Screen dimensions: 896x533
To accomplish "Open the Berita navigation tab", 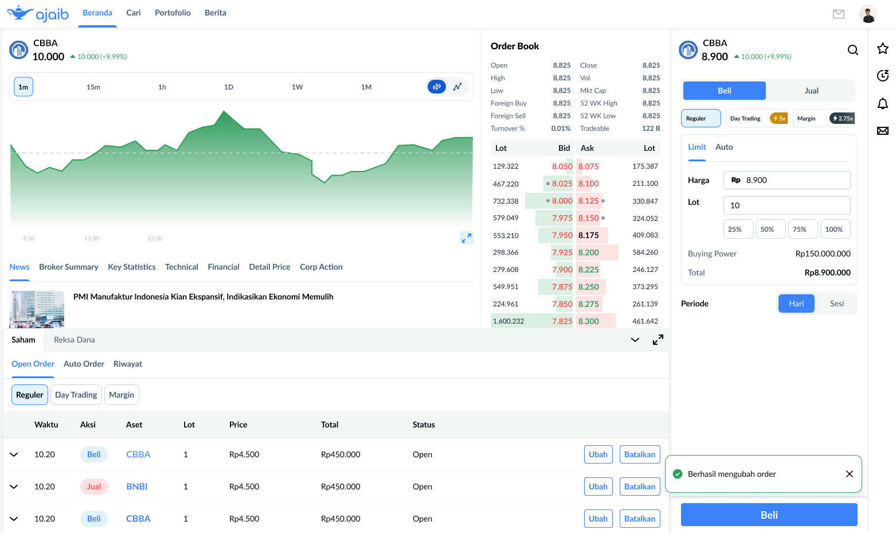I will (216, 13).
